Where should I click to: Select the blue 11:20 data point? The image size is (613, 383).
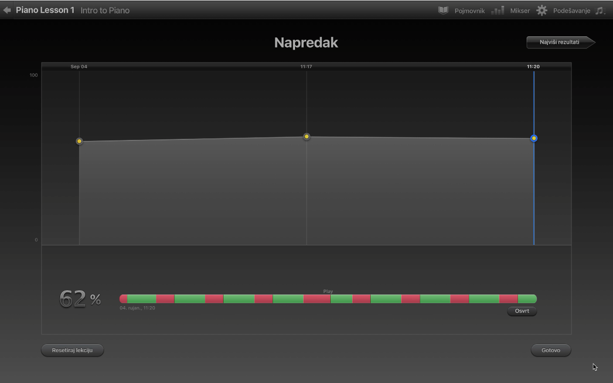click(534, 138)
